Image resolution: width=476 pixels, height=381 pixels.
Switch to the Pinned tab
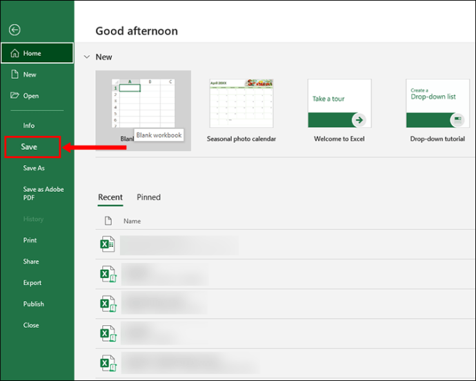(148, 197)
